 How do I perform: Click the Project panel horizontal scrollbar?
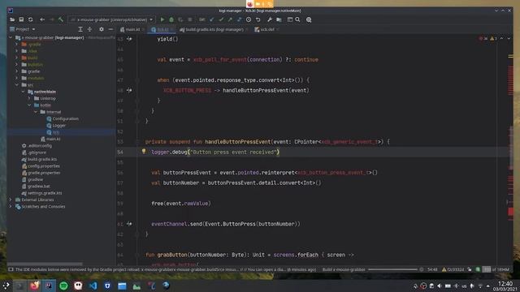(x=45, y=264)
